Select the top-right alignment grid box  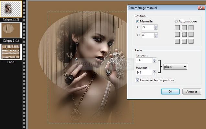[x=191, y=28]
